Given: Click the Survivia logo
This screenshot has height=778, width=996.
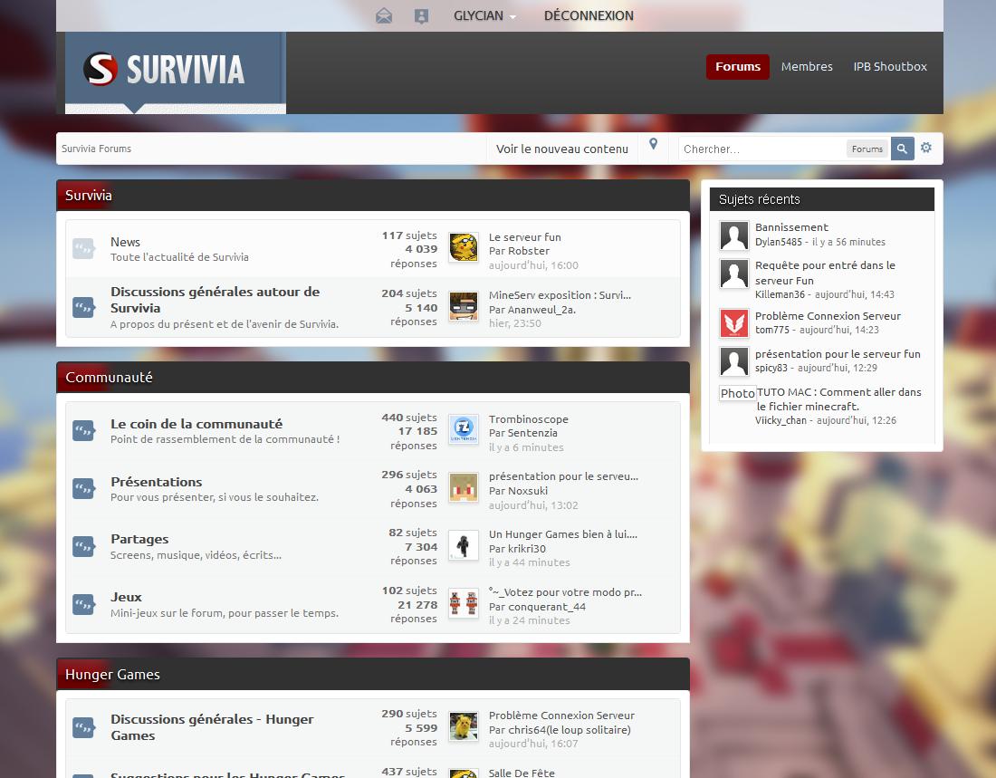Looking at the screenshot, I should [x=164, y=69].
